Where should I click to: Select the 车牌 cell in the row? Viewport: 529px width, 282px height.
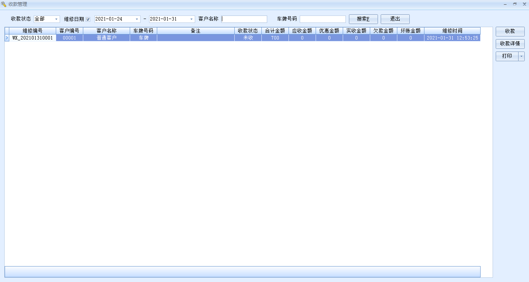tap(143, 38)
